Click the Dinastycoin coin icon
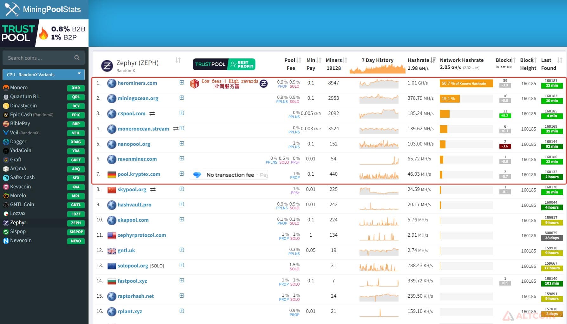This screenshot has width=567, height=324. (x=6, y=105)
